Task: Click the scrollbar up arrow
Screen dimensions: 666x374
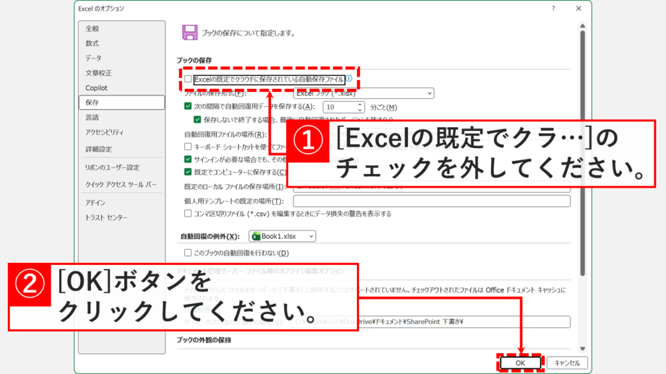Action: tap(583, 26)
